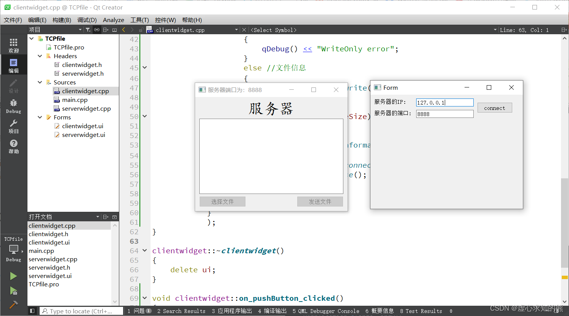
Task: Click 发送文件 button in server window
Action: pyautogui.click(x=320, y=202)
